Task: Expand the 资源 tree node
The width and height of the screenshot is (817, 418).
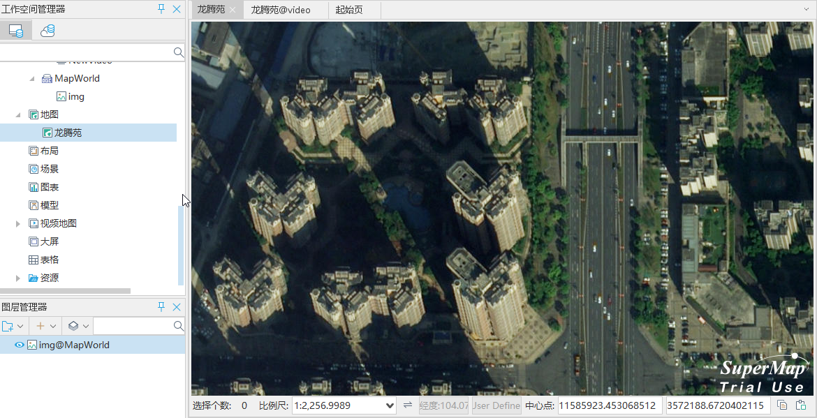Action: coord(18,278)
